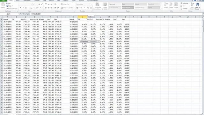Click the Name Box showing SUM
204x115 pixels.
9,14
